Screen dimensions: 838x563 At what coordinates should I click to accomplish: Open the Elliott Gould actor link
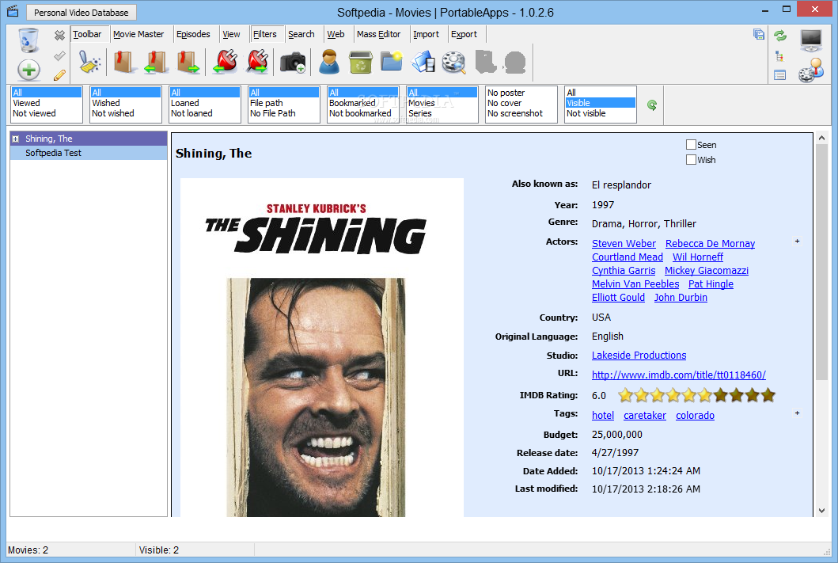618,297
